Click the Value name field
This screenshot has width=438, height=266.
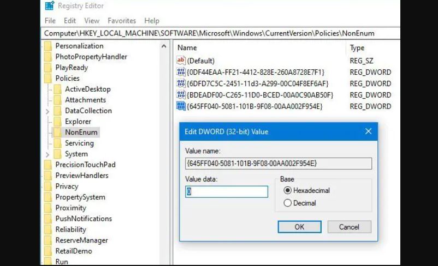tap(279, 164)
